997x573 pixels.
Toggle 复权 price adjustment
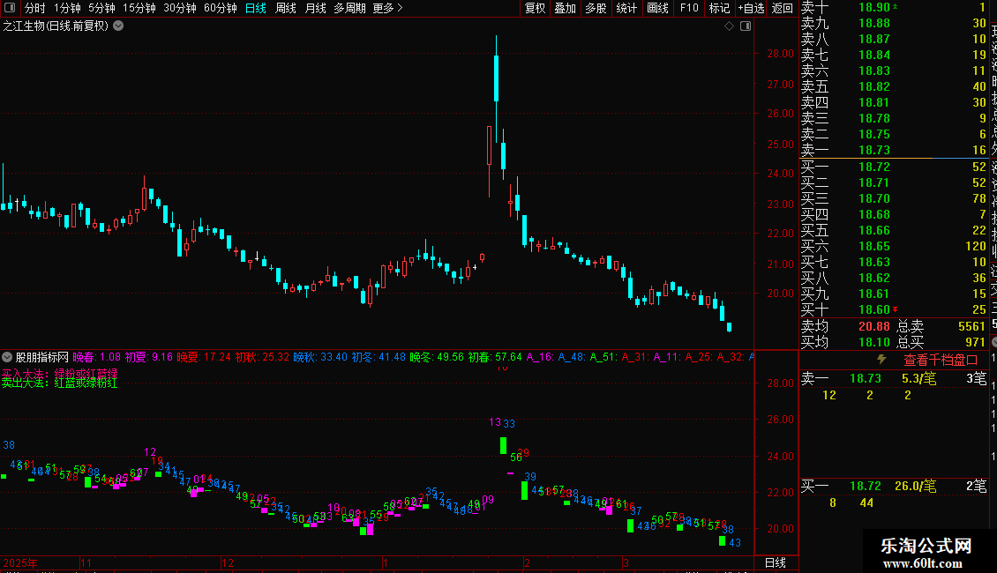click(535, 8)
